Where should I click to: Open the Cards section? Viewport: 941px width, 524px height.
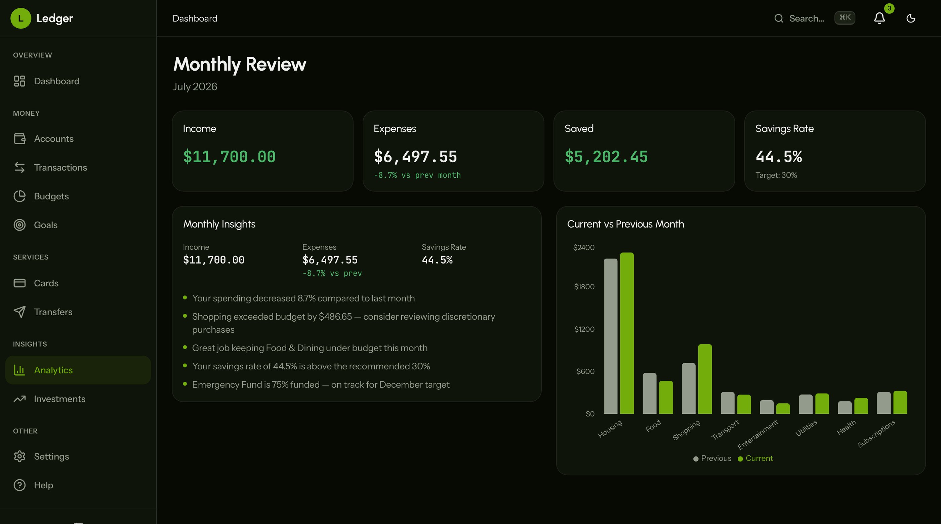pyautogui.click(x=78, y=283)
